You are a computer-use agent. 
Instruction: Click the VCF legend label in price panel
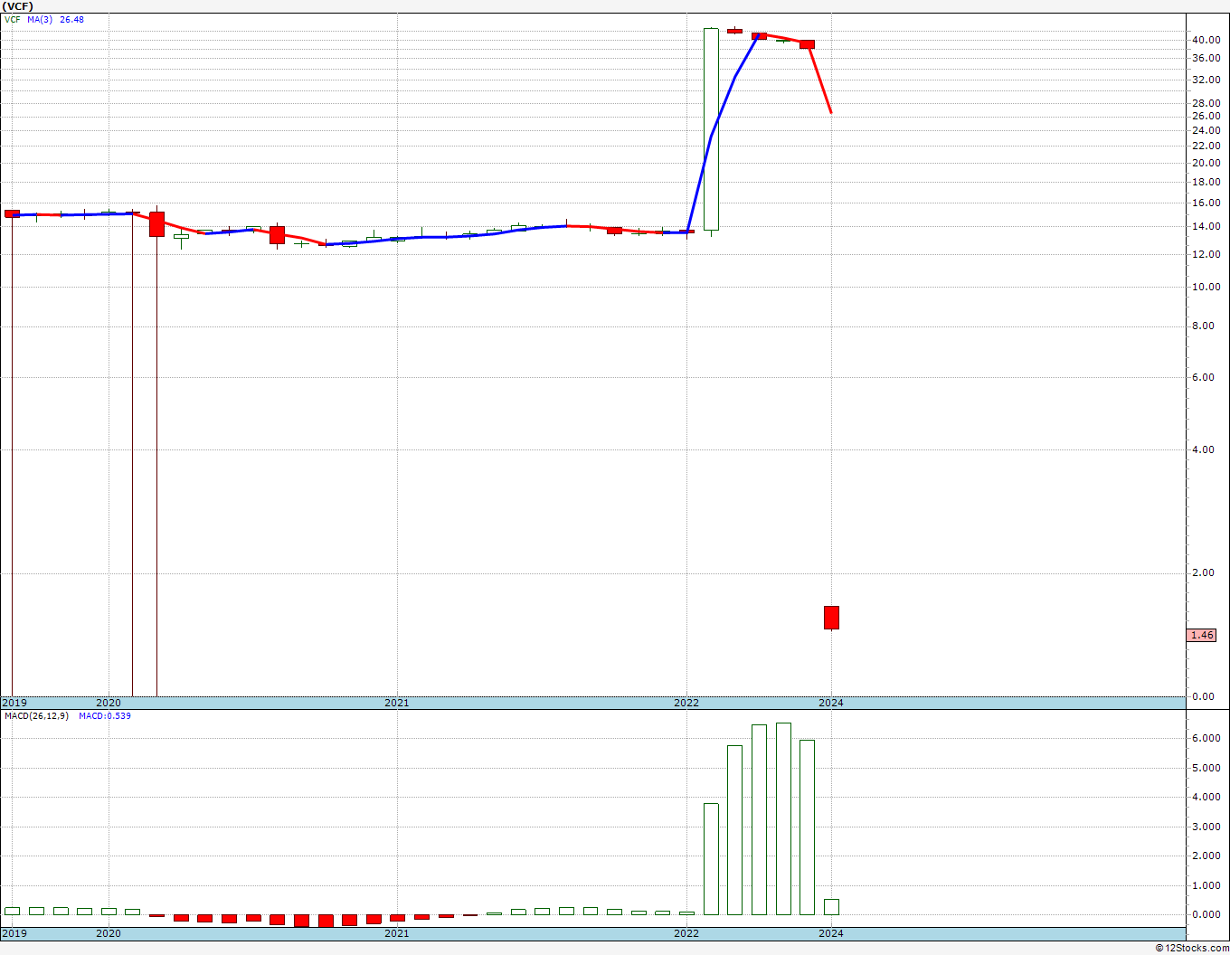pyautogui.click(x=12, y=19)
